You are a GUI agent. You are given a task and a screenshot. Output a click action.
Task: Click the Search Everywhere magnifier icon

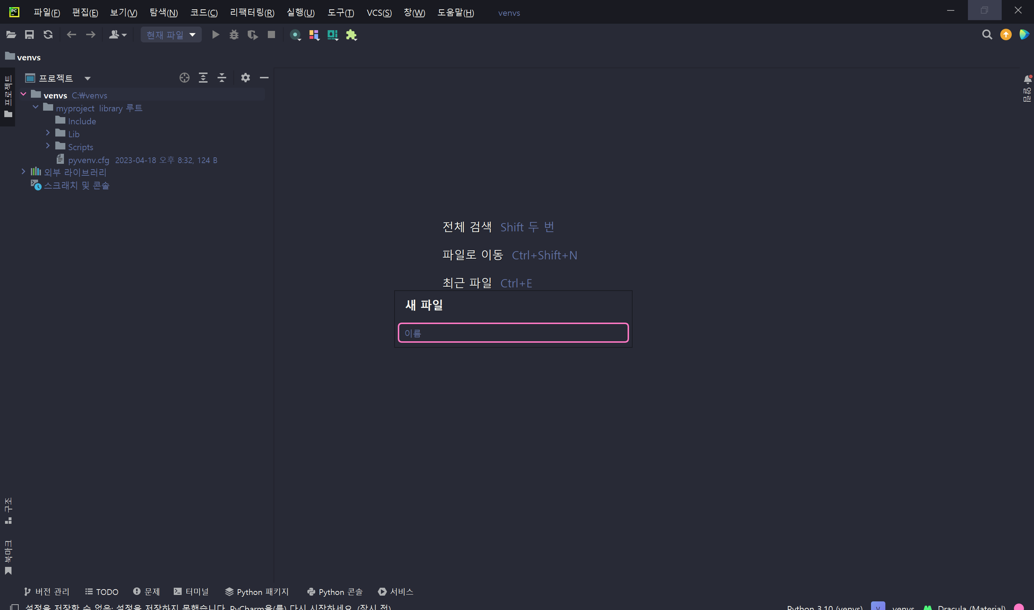tap(987, 35)
